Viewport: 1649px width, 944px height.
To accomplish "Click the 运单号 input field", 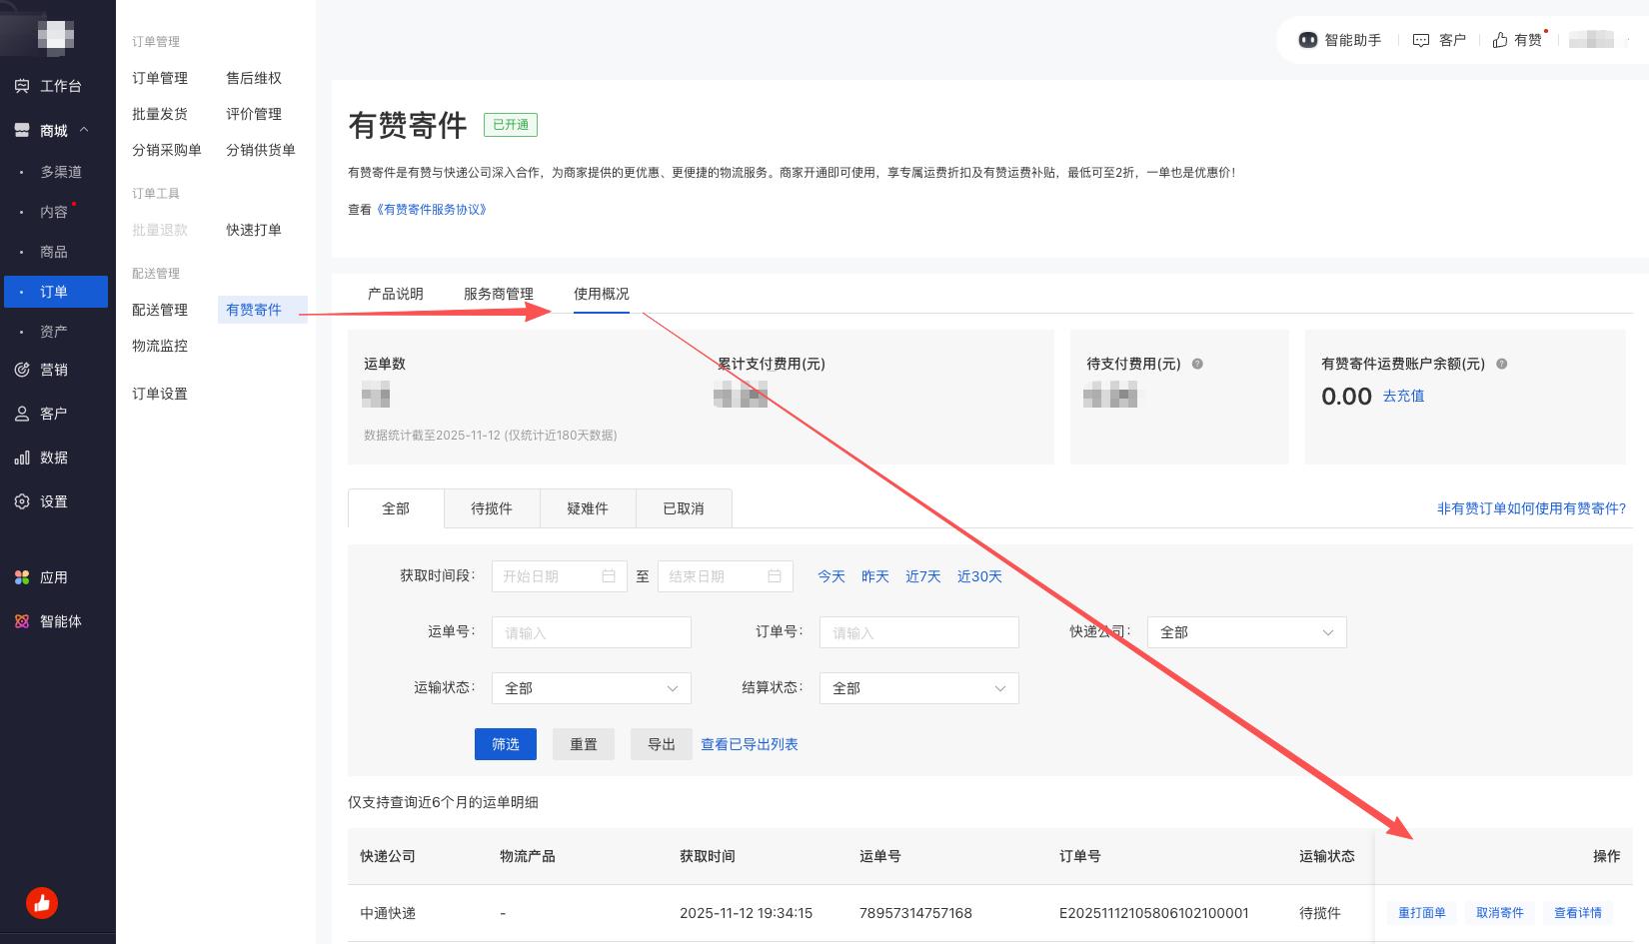I will (x=591, y=632).
